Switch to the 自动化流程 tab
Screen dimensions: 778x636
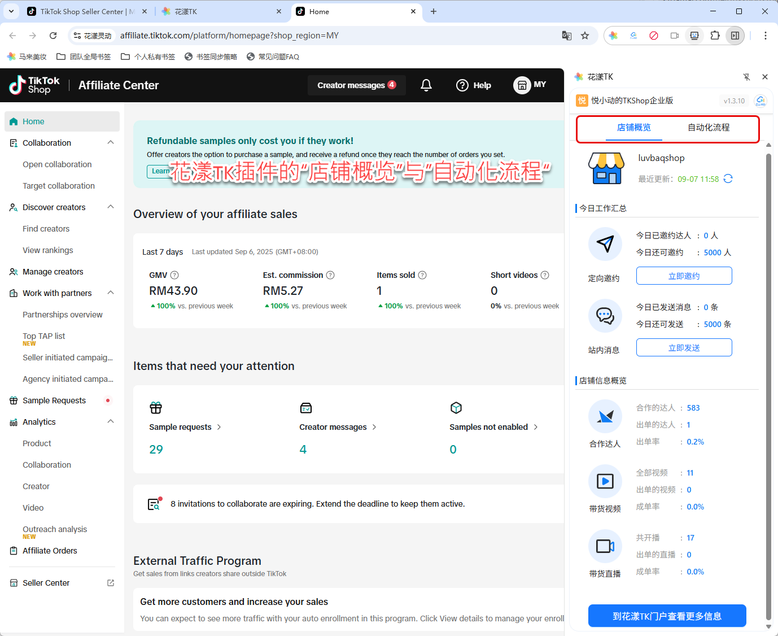[x=708, y=128]
